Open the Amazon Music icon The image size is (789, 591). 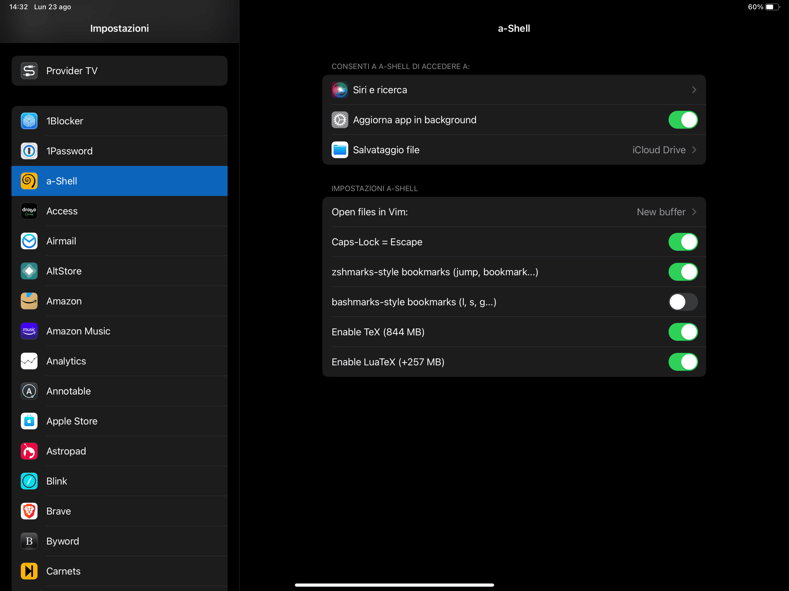pos(29,331)
